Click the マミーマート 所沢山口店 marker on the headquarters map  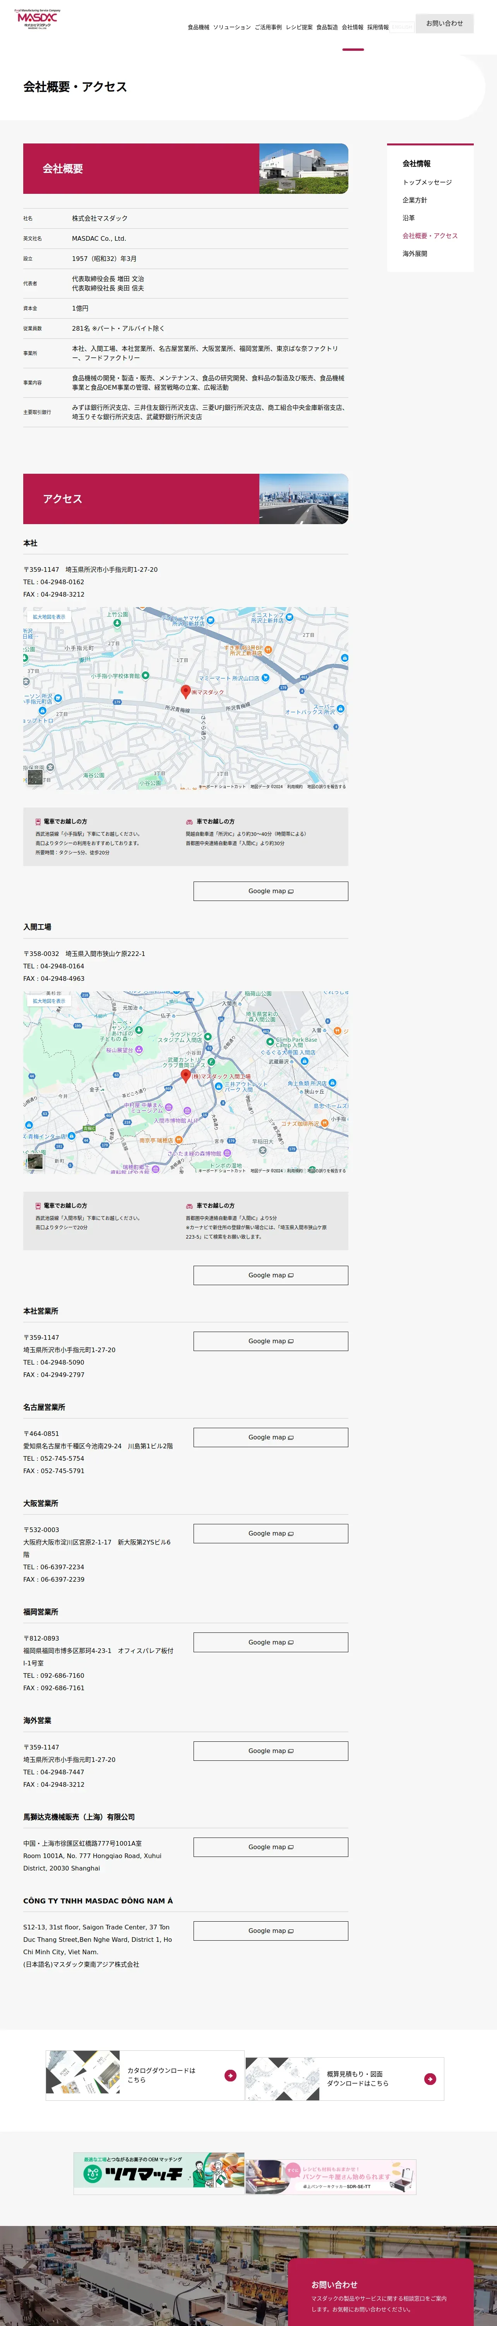pos(265,677)
